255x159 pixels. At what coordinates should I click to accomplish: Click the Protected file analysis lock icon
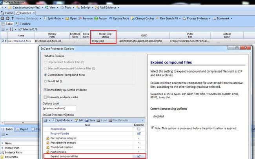point(47,143)
